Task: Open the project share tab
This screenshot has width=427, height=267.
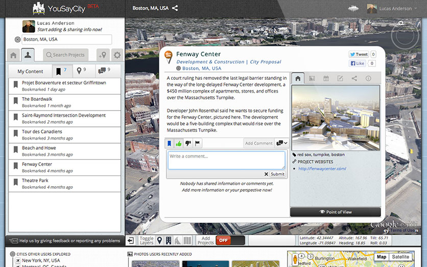Action: [354, 79]
